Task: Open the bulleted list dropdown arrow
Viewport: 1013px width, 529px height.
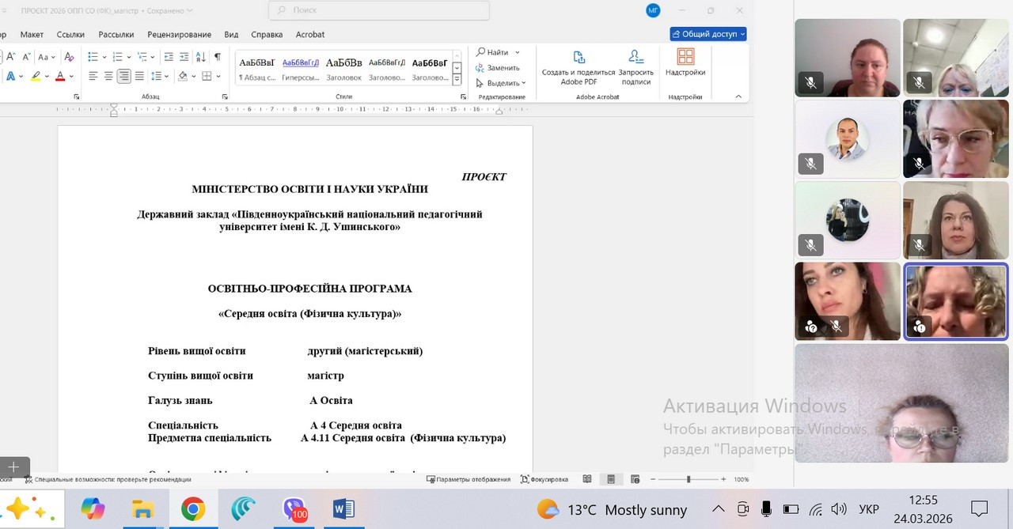Action: [104, 57]
